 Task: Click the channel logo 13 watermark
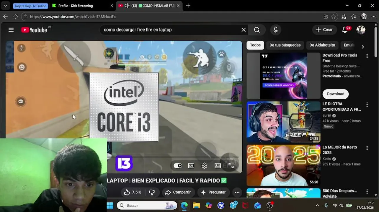tap(124, 163)
